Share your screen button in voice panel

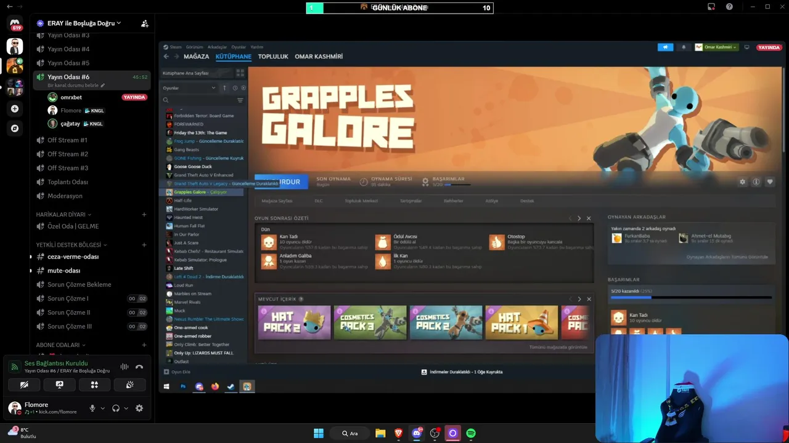tap(59, 385)
